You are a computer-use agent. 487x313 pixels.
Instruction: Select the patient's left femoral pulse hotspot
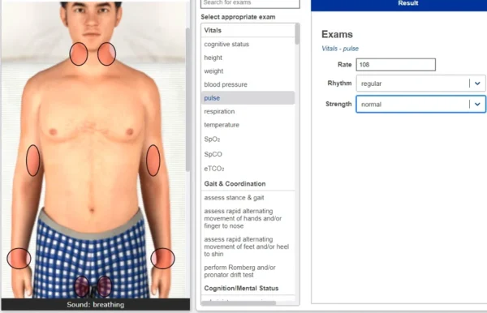pos(105,286)
